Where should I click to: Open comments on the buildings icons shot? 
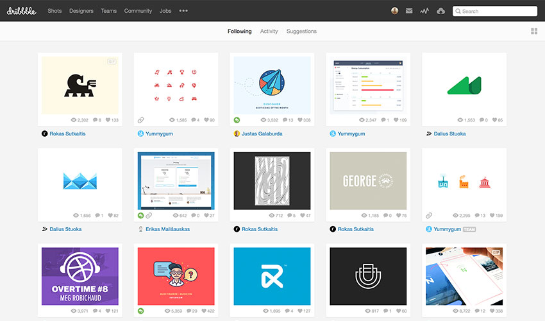tap(480, 216)
